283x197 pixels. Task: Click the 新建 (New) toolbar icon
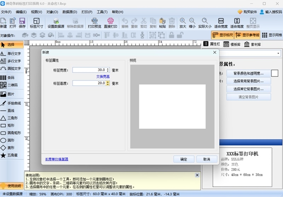tap(4, 23)
